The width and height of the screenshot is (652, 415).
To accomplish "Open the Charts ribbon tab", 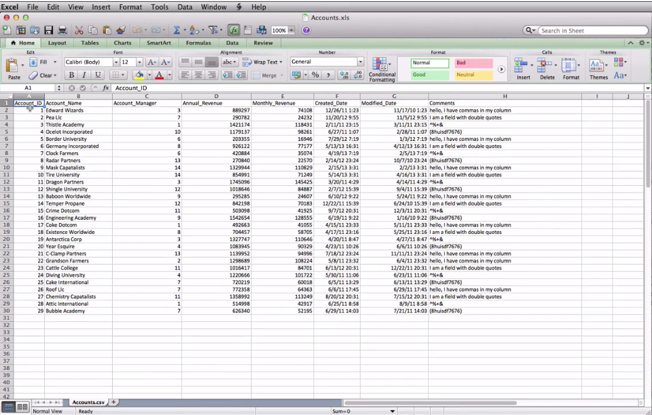I will pos(123,43).
